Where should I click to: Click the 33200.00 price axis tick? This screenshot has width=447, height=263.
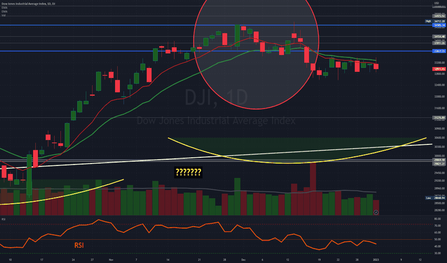tap(440, 63)
